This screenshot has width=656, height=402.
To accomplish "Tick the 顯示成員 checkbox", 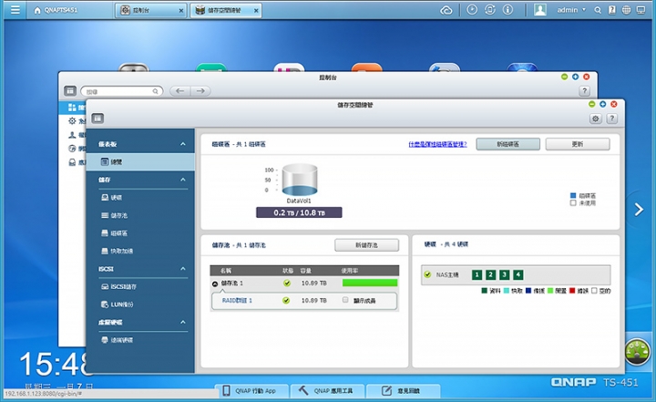I will tap(345, 300).
